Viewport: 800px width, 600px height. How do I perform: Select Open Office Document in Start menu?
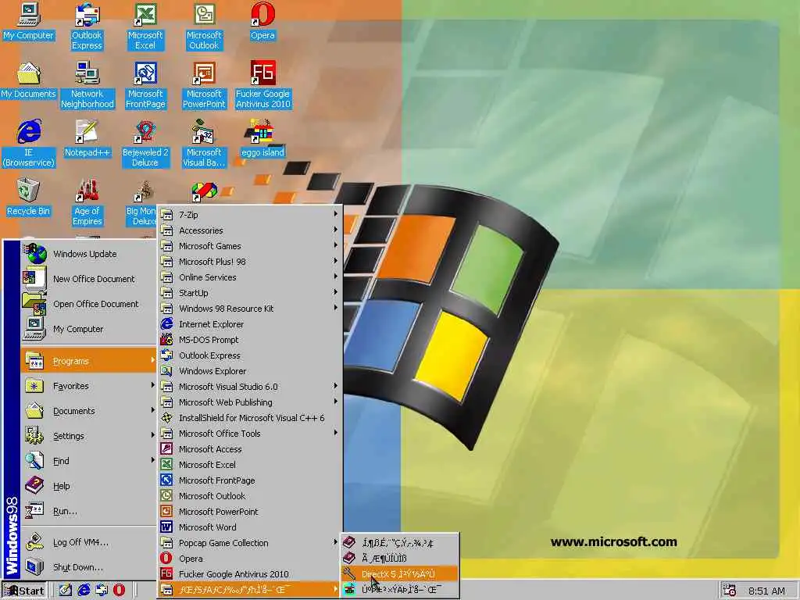point(88,304)
